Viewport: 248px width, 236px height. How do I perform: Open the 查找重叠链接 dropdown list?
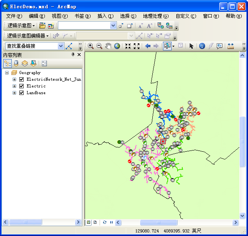(61, 46)
